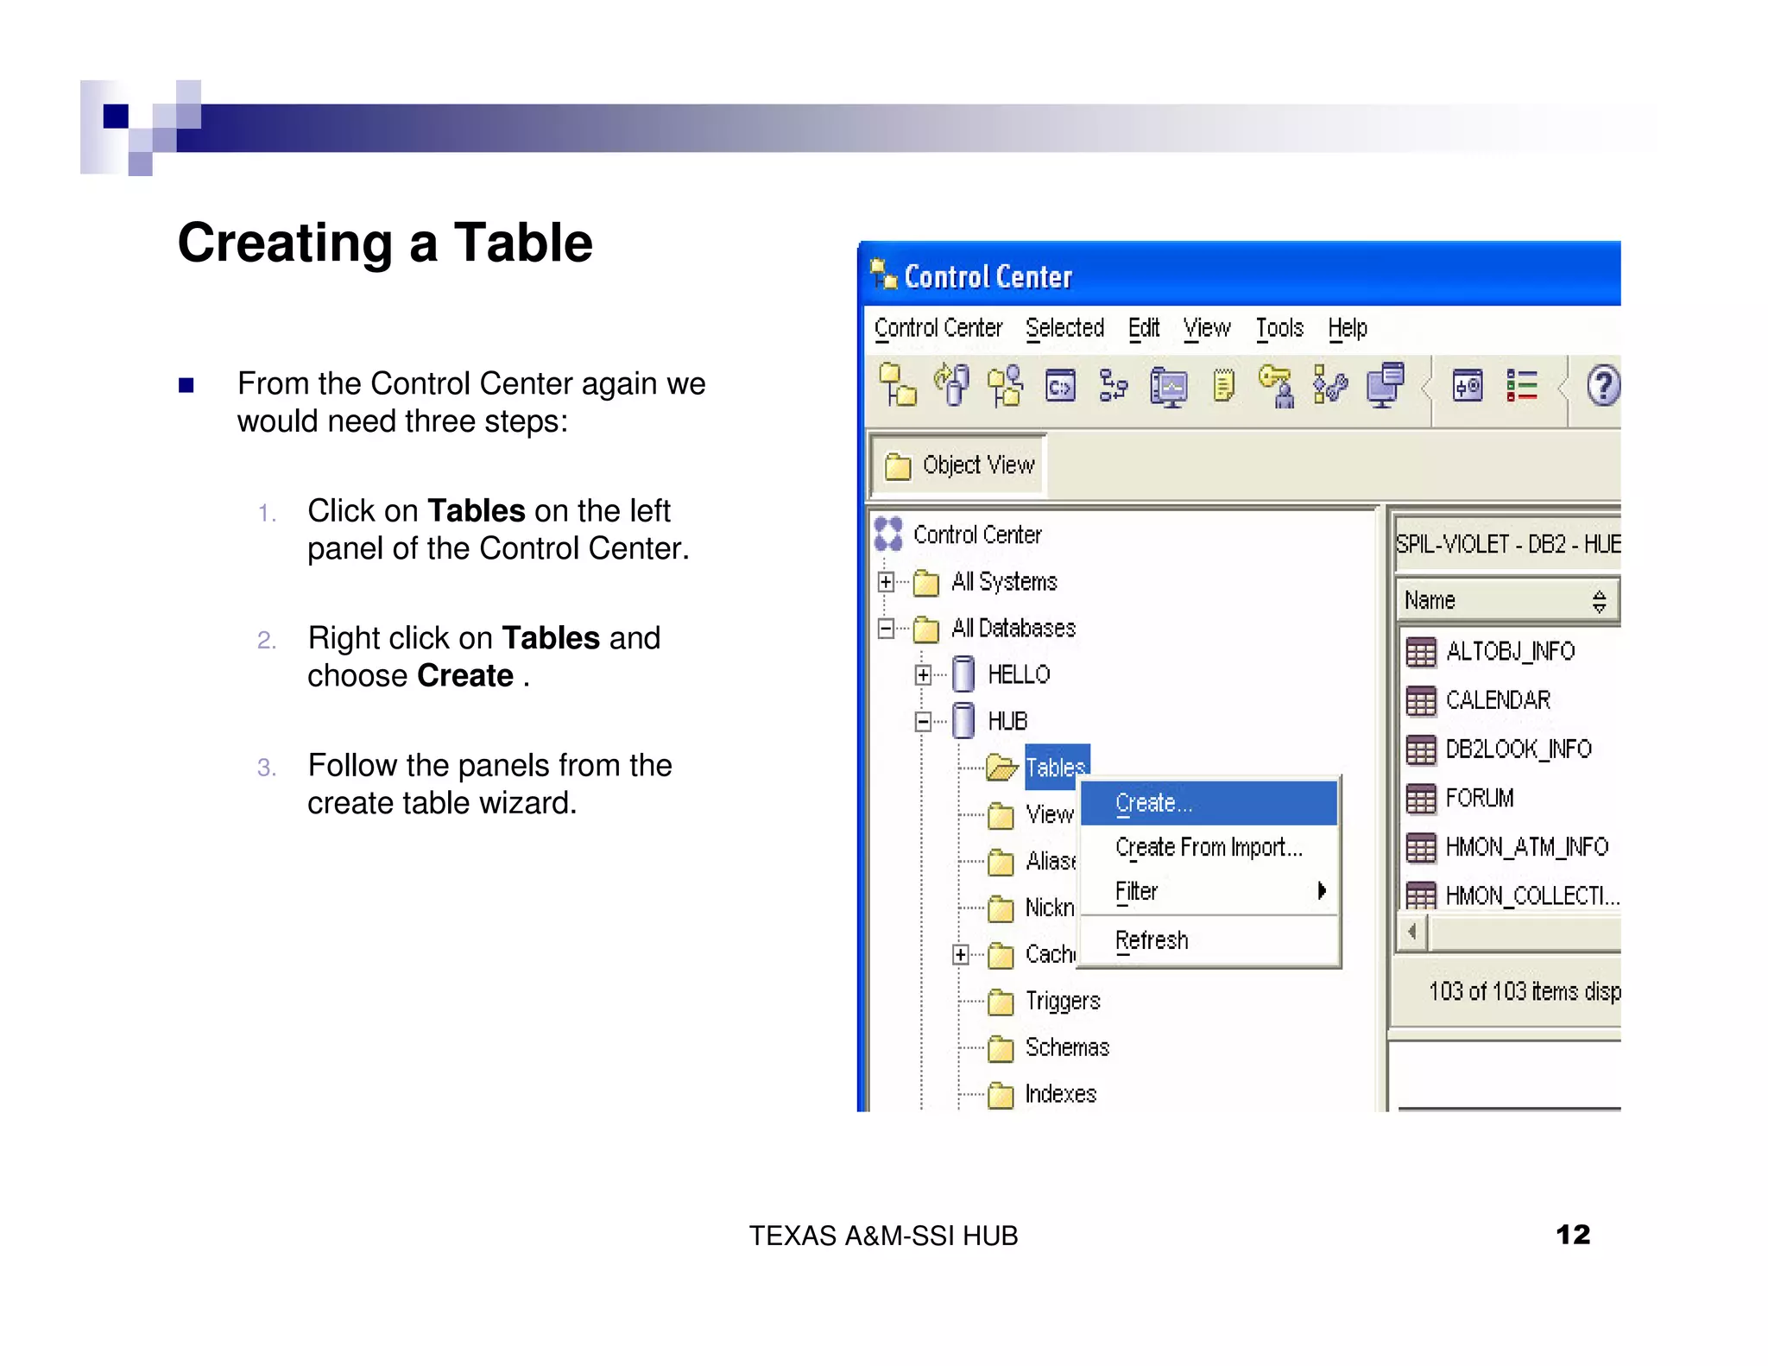
Task: Click the Help question mark icon
Action: [x=1603, y=386]
